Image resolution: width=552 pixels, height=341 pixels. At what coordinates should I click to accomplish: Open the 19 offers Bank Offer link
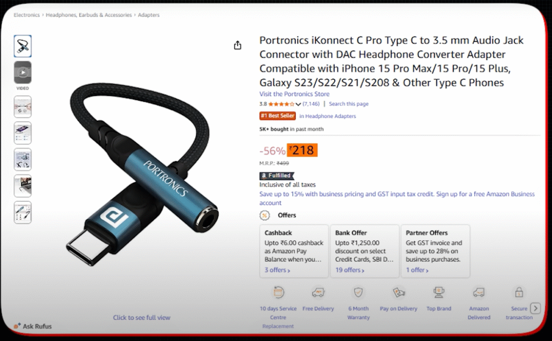click(x=349, y=269)
